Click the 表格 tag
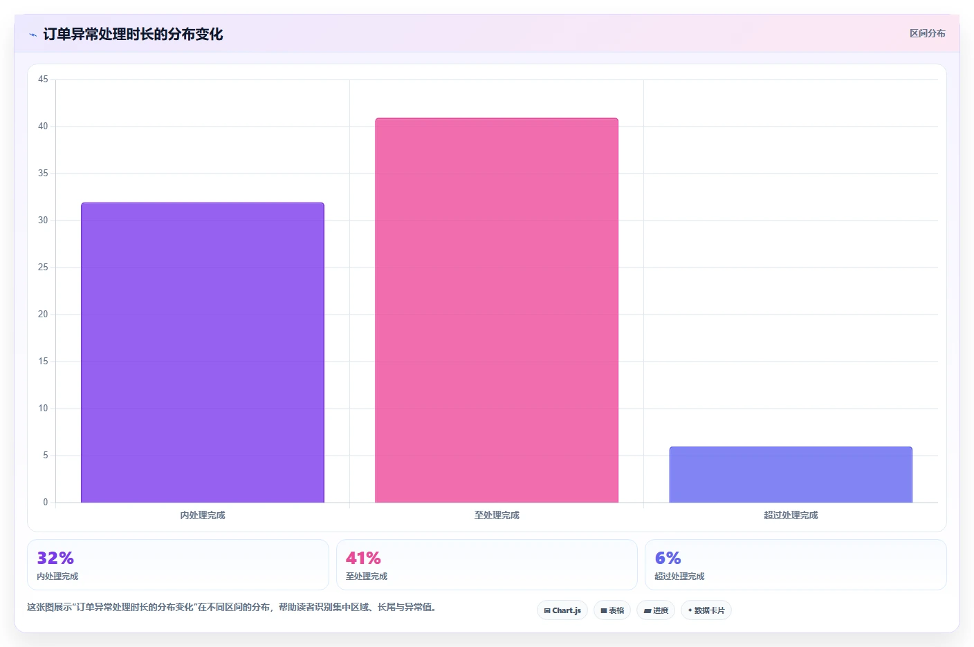The height and width of the screenshot is (647, 974). 612,610
